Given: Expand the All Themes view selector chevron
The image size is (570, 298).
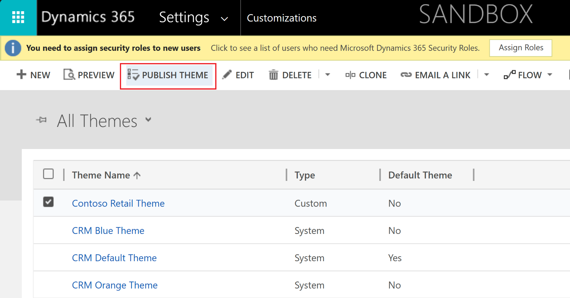Looking at the screenshot, I should [148, 120].
